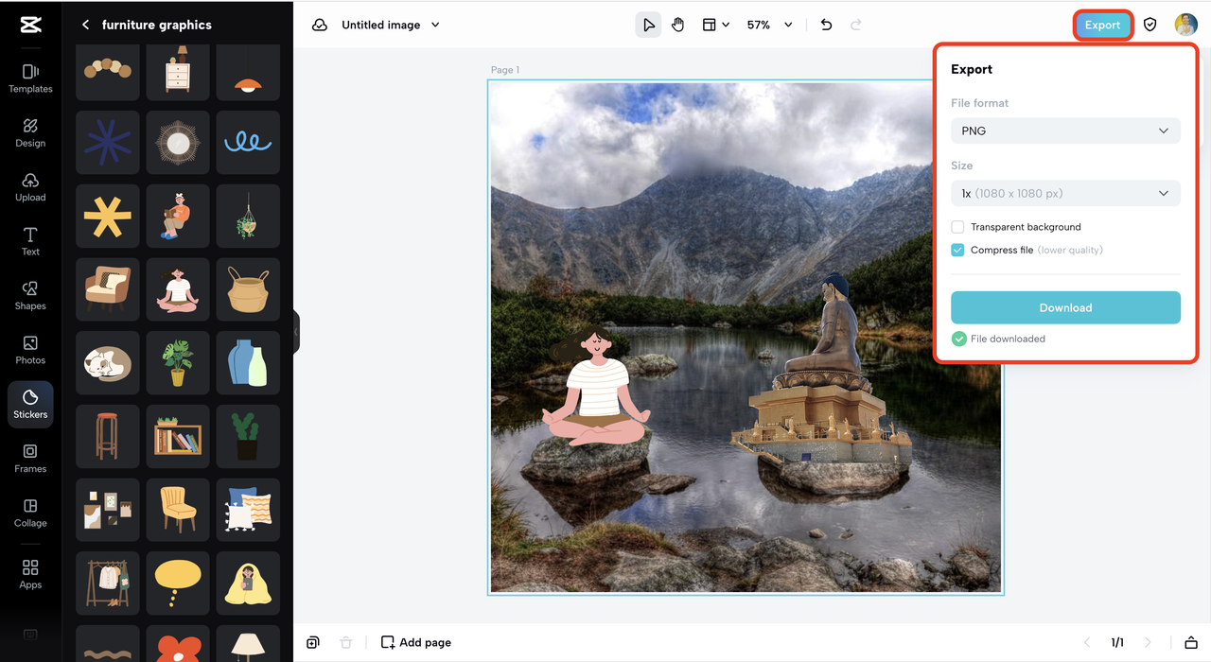This screenshot has width=1211, height=662.
Task: Open the user profile avatar
Action: pyautogui.click(x=1185, y=25)
